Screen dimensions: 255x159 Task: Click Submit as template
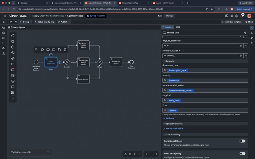click(231, 22)
